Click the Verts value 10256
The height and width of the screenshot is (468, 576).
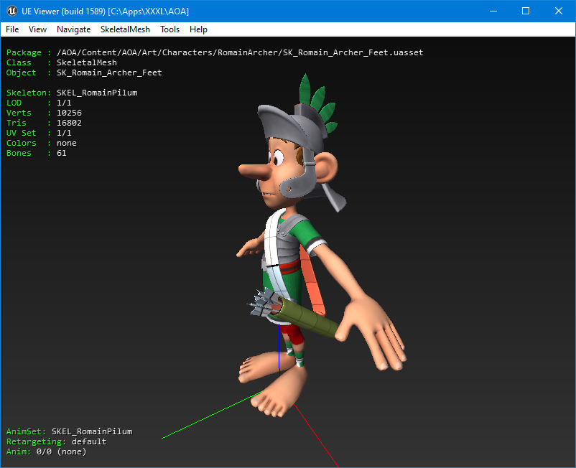click(69, 113)
